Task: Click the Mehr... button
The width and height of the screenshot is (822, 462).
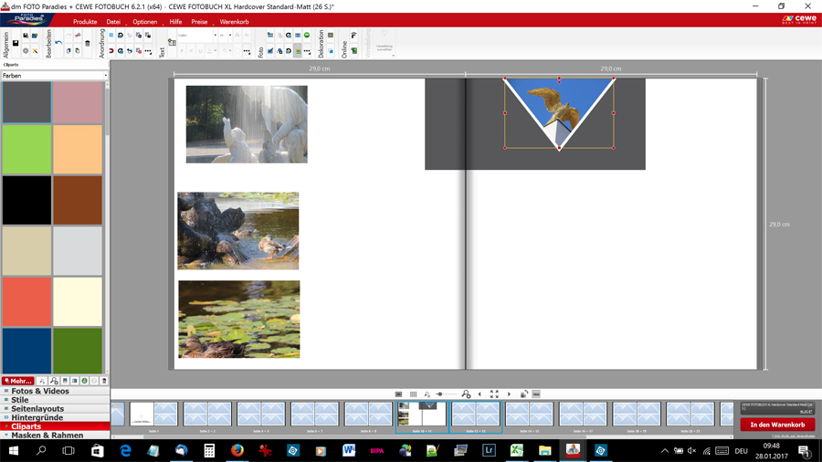Action: tap(17, 381)
